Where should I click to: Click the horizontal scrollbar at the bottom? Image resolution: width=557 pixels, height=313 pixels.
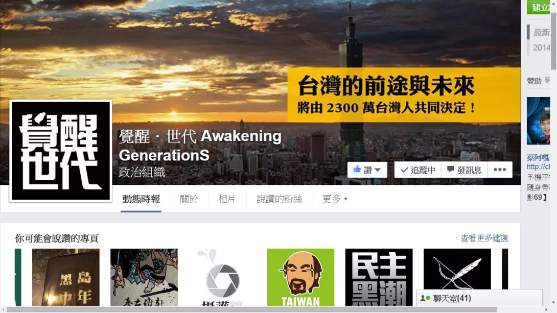(252, 309)
